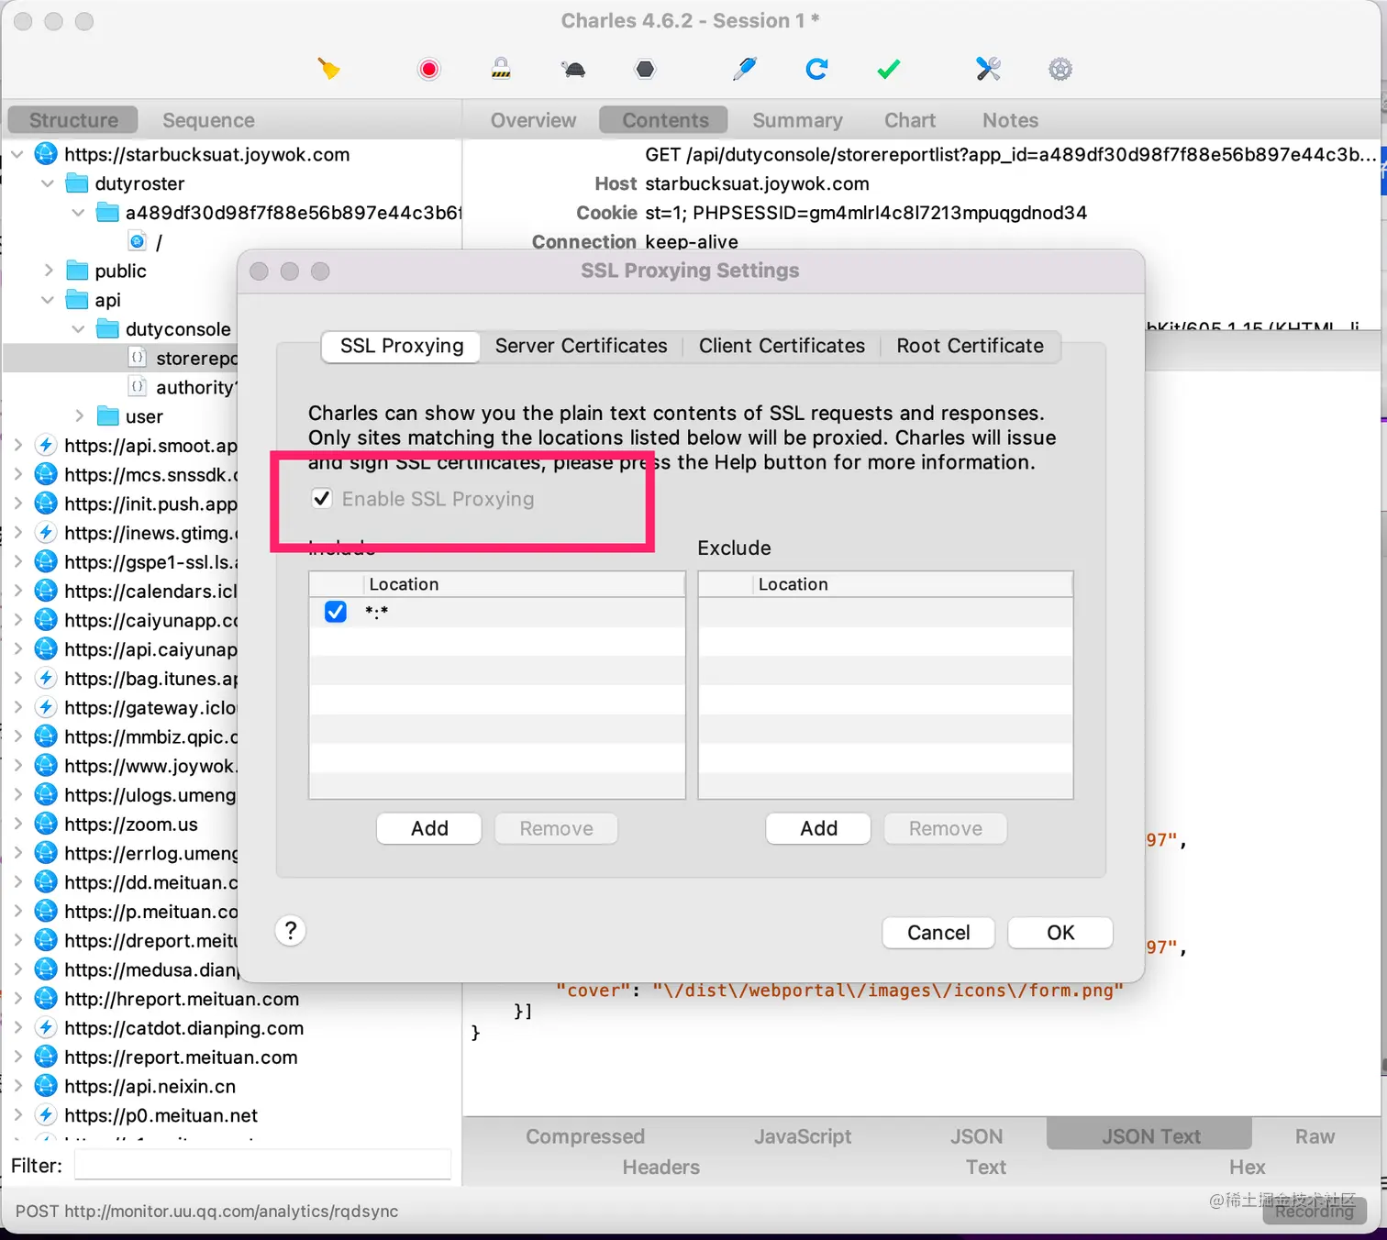Uncheck the *:* include location checkbox

click(336, 612)
